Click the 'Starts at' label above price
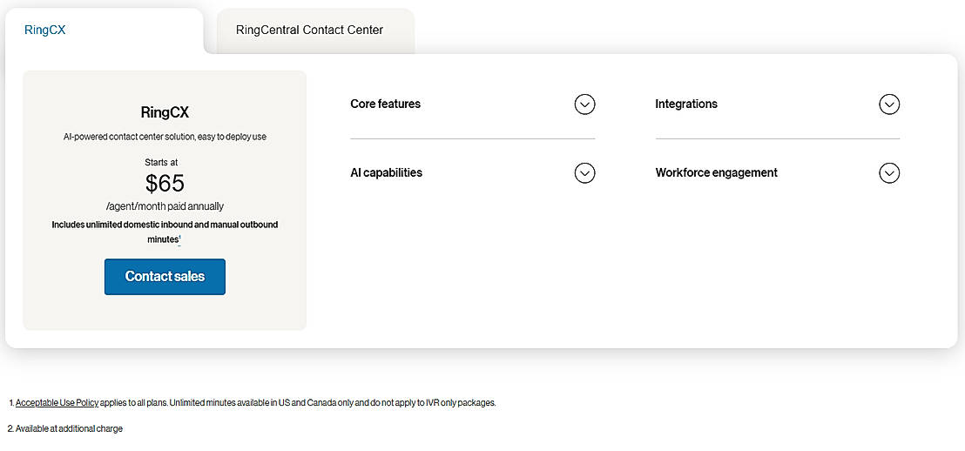The image size is (965, 451). pyautogui.click(x=161, y=163)
